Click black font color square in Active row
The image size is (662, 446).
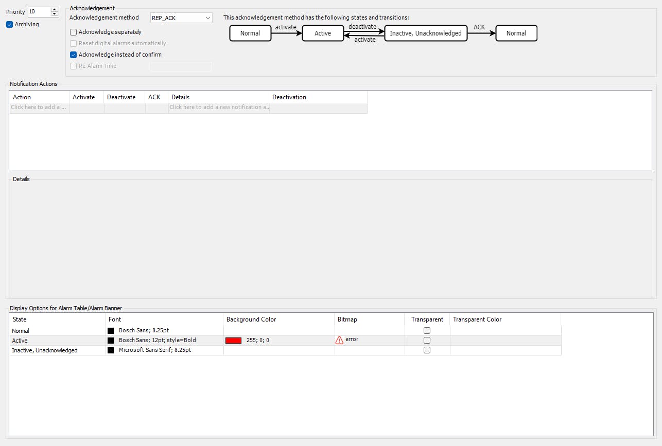[x=111, y=341]
